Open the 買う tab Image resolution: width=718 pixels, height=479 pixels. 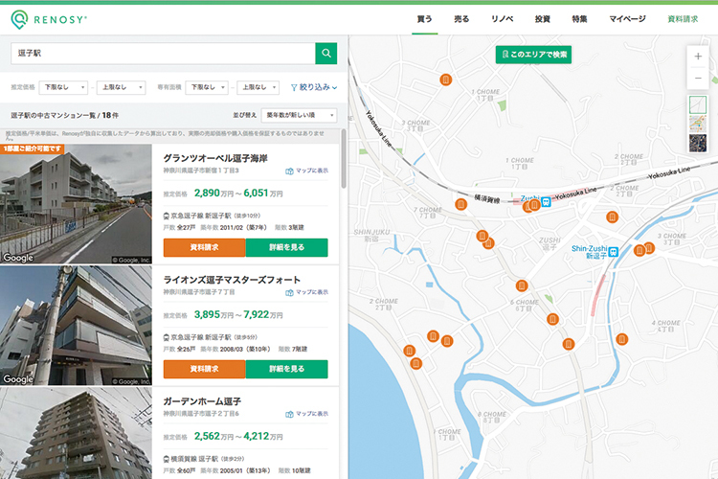click(x=425, y=18)
